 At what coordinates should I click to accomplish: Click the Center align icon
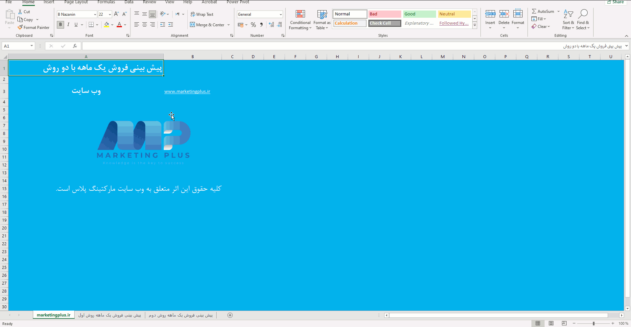point(145,25)
